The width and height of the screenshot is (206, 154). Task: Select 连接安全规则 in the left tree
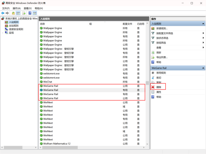[16, 29]
